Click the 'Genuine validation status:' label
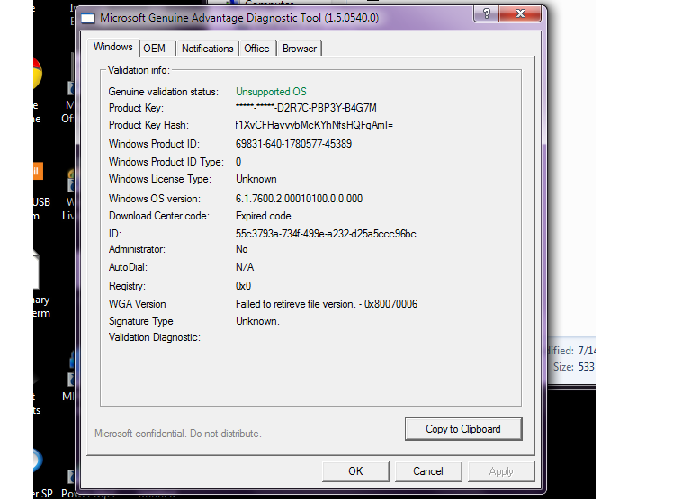The height and width of the screenshot is (501, 691). pos(164,92)
